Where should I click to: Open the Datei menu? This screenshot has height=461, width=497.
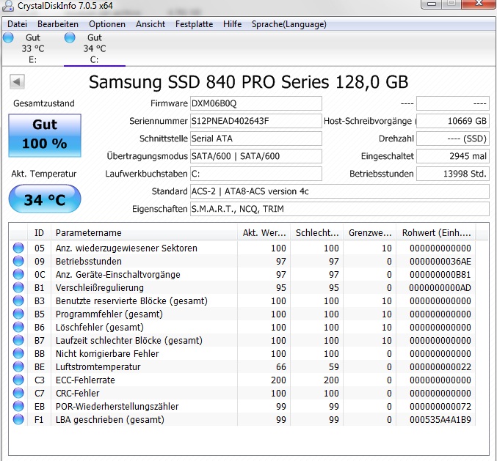point(17,24)
